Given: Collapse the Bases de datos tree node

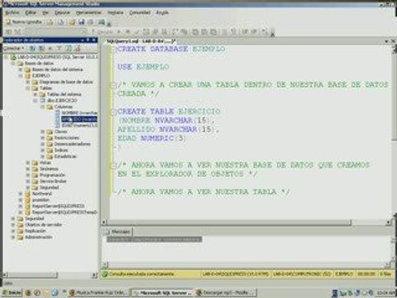Looking at the screenshot, I should 13,63.
